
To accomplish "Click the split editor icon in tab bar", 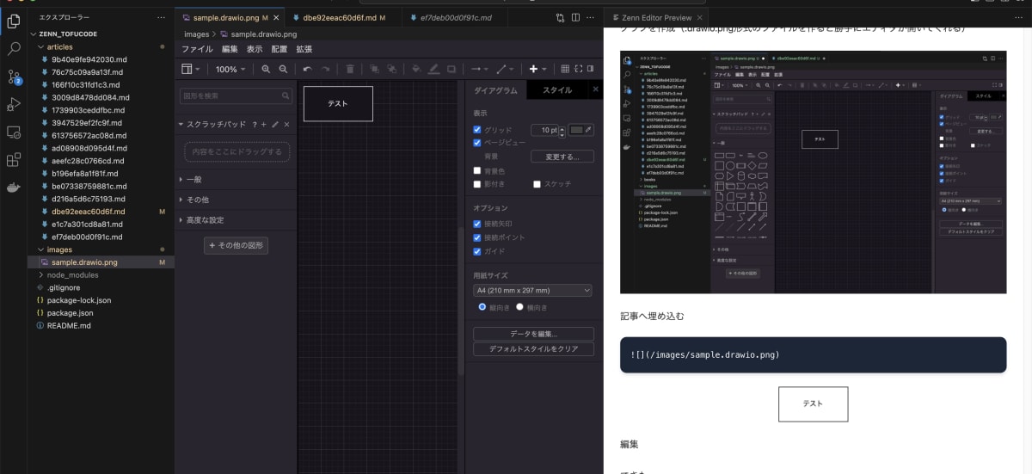I will [x=575, y=17].
